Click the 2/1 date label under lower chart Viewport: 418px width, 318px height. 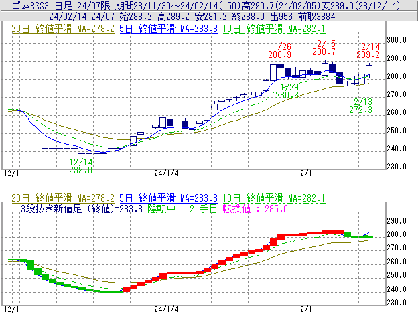coord(306,309)
